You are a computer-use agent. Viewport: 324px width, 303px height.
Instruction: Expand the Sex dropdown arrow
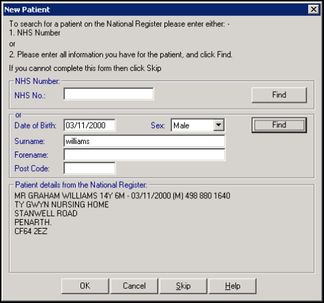(219, 125)
